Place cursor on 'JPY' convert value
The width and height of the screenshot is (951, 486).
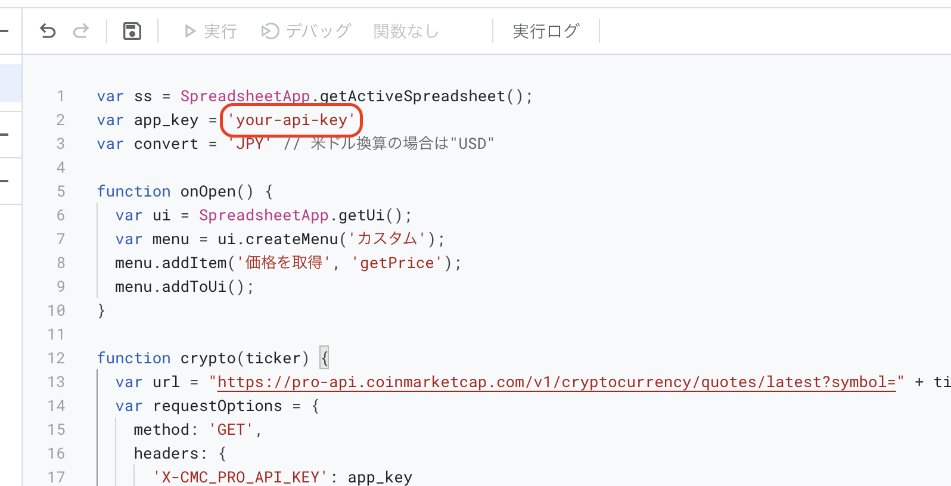tap(250, 144)
